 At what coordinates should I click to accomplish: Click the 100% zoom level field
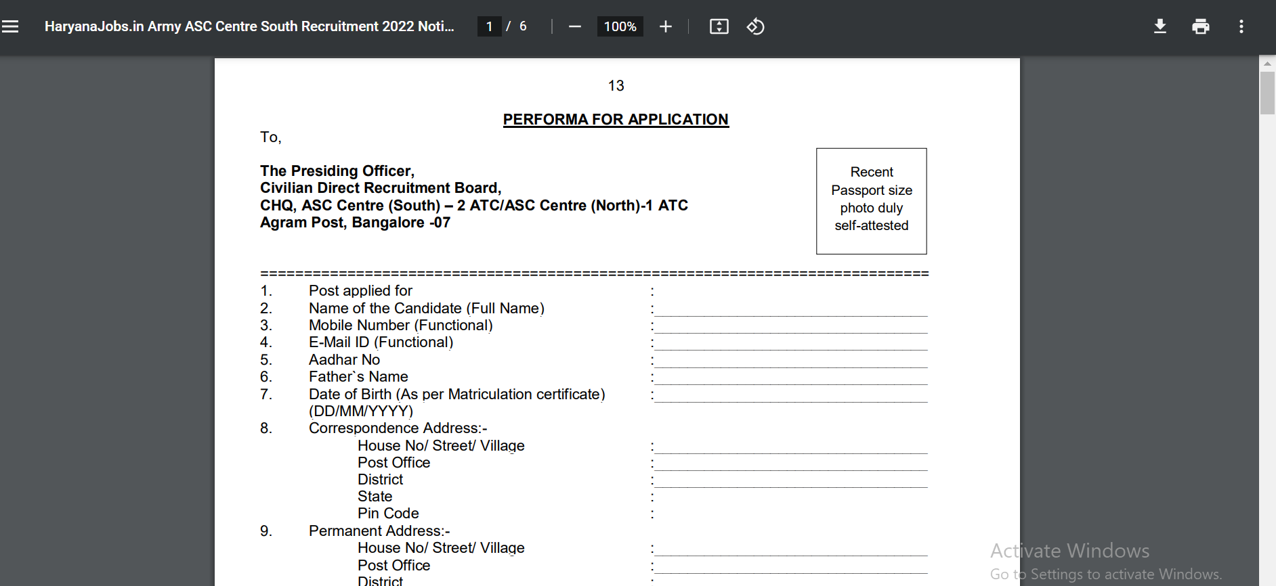pyautogui.click(x=620, y=26)
